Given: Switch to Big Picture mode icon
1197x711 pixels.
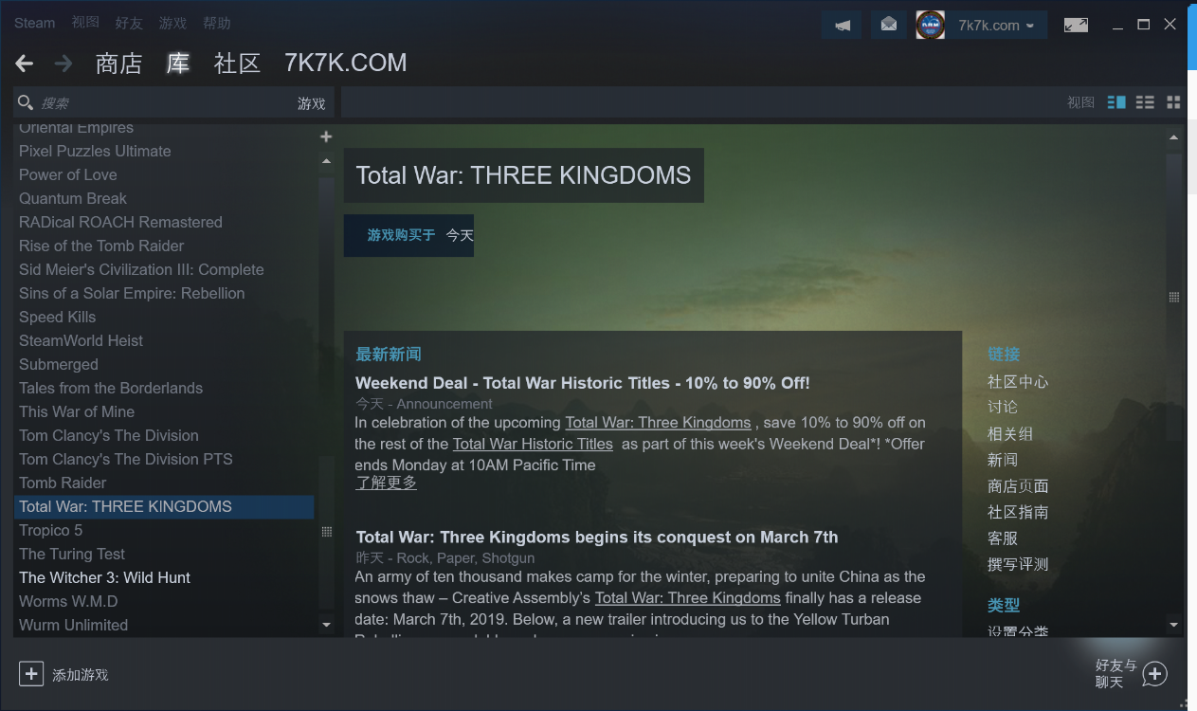Looking at the screenshot, I should pyautogui.click(x=1076, y=26).
